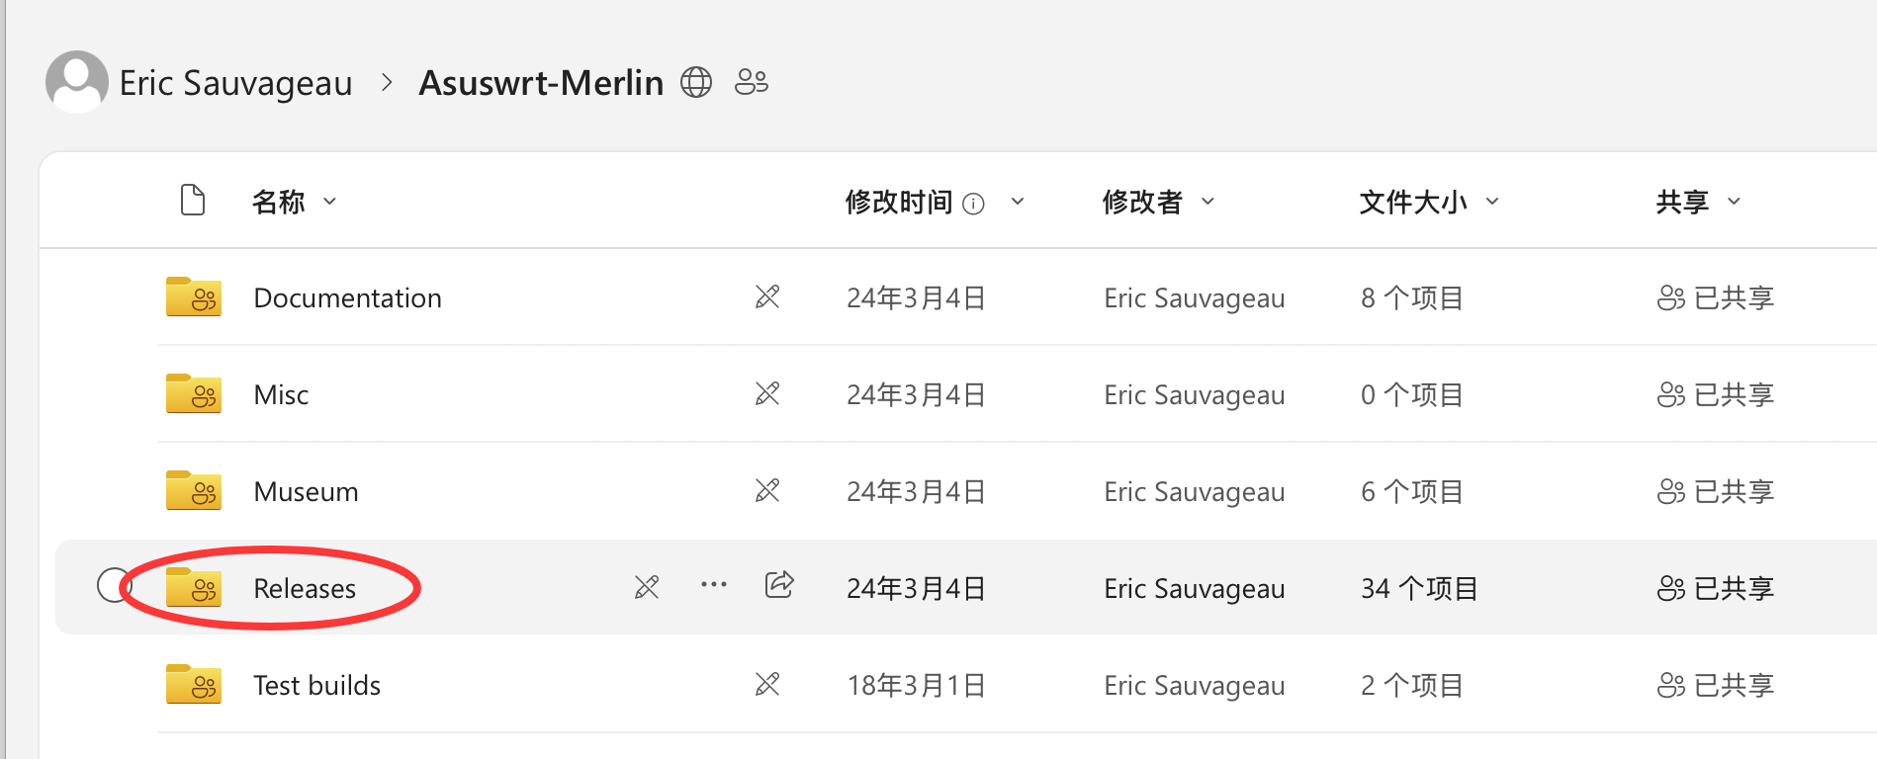Click the share icon on Releases row
The width and height of the screenshot is (1877, 759).
779,584
